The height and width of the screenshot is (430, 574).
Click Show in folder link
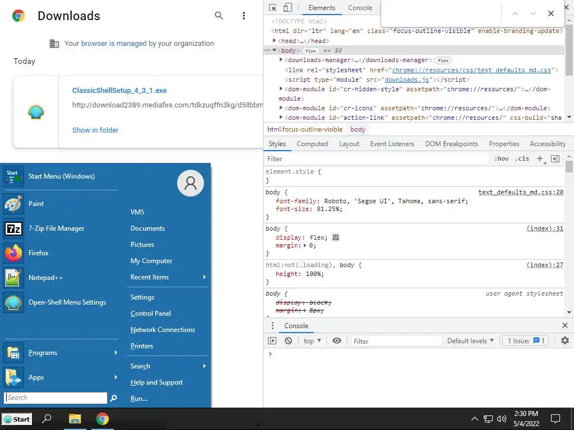tap(95, 130)
